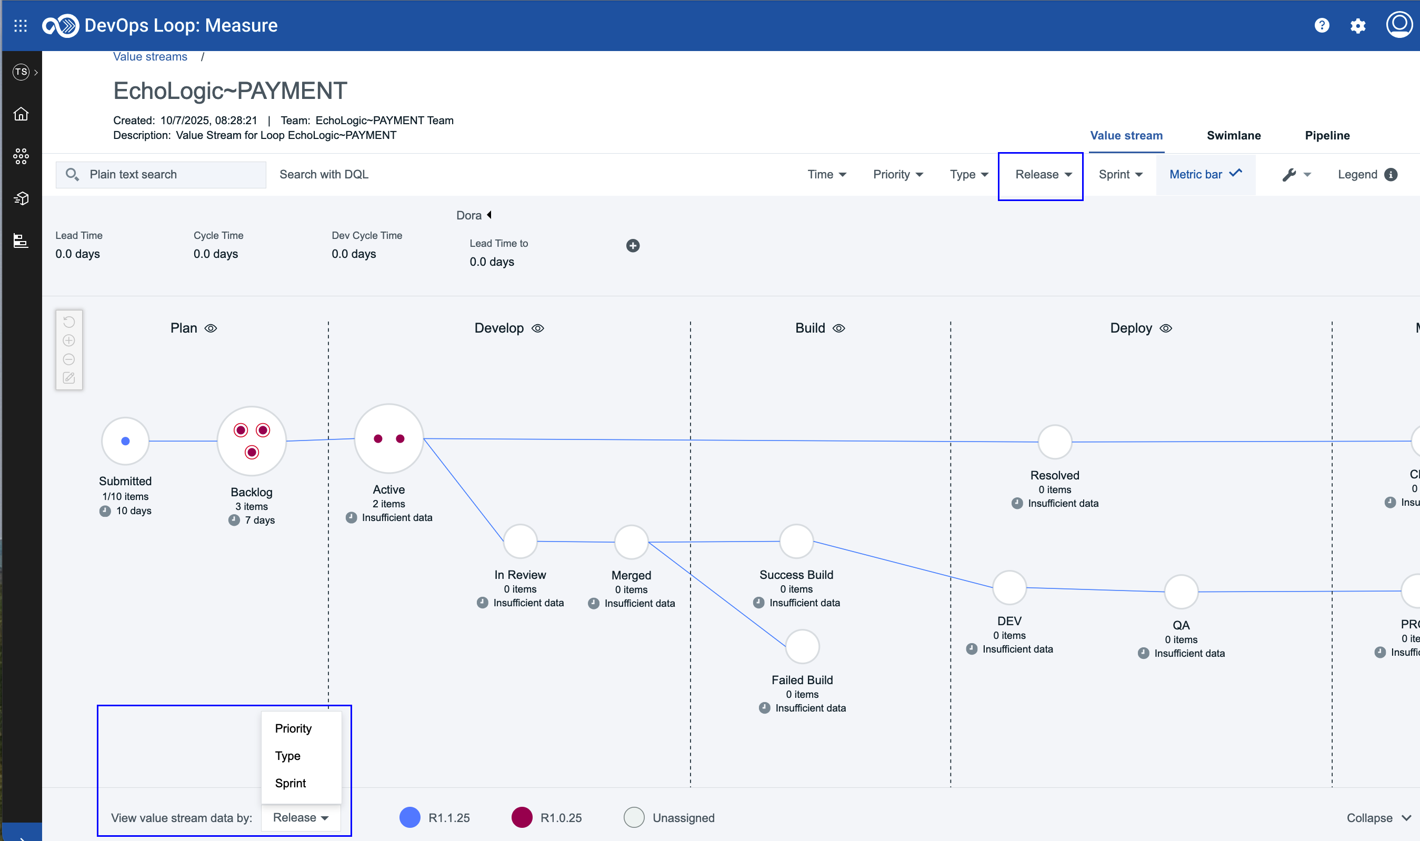Choose Sprint from view-by menu
The width and height of the screenshot is (1420, 841).
tap(290, 783)
